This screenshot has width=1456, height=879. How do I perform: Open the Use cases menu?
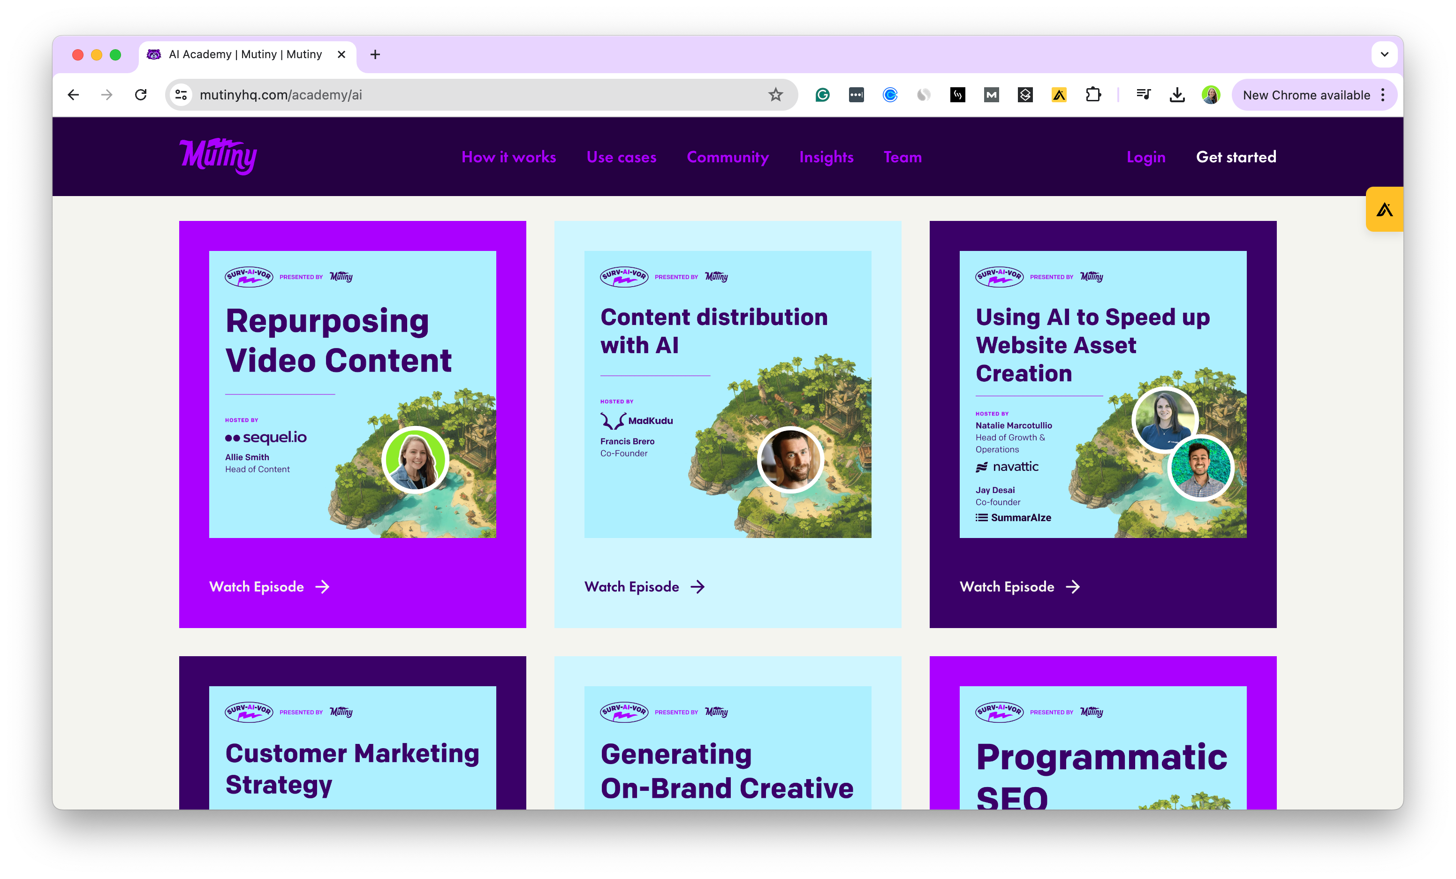(621, 157)
